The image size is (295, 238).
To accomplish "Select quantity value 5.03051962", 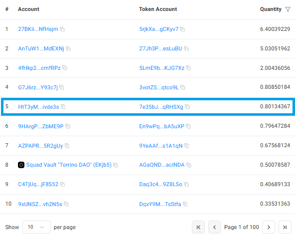I will point(275,48).
